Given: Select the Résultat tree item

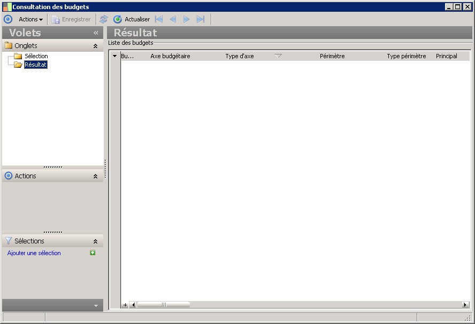Looking at the screenshot, I should click(36, 65).
